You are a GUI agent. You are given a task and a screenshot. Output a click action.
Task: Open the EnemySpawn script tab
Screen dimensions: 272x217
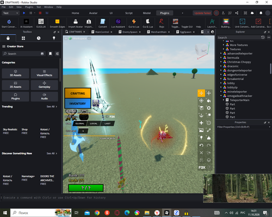pos(130,32)
